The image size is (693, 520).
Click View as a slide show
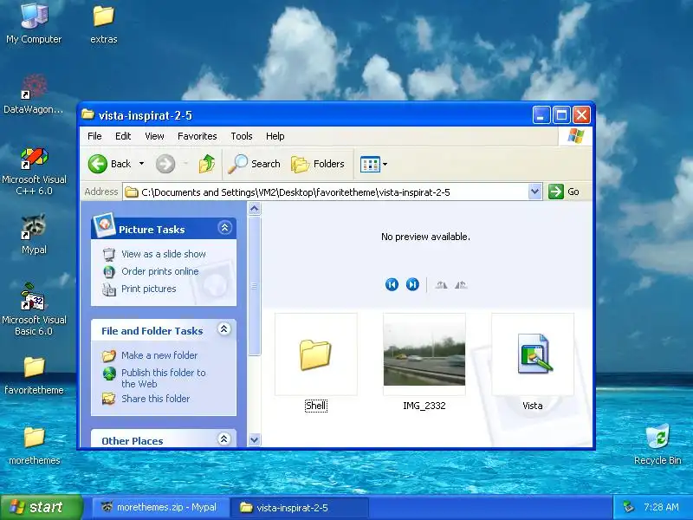(x=164, y=254)
